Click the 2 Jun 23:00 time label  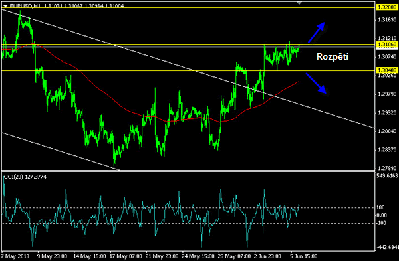(x=268, y=256)
